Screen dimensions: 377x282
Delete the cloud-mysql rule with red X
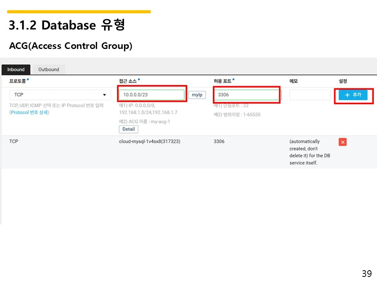coord(342,142)
